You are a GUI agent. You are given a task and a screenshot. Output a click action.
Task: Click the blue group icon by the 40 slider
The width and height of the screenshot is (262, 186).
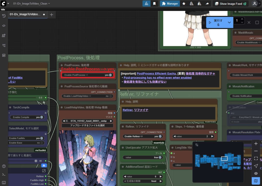click(44, 165)
